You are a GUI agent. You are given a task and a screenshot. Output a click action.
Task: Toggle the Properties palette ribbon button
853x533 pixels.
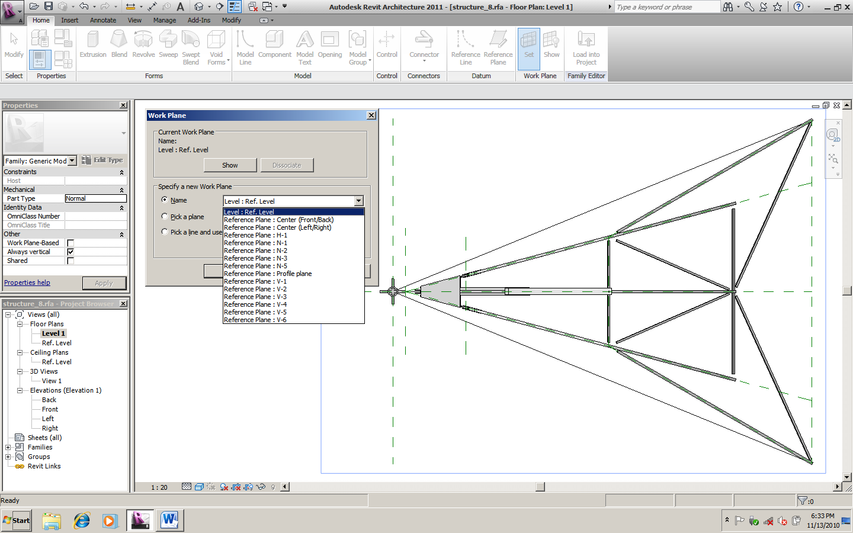point(40,59)
